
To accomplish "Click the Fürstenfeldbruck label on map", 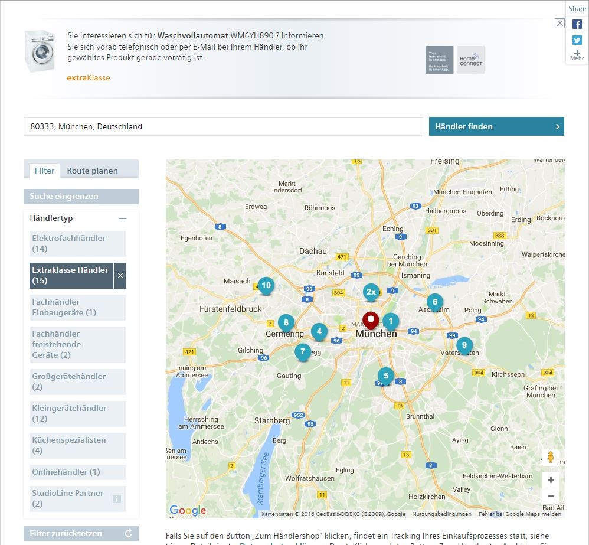I will [x=231, y=309].
